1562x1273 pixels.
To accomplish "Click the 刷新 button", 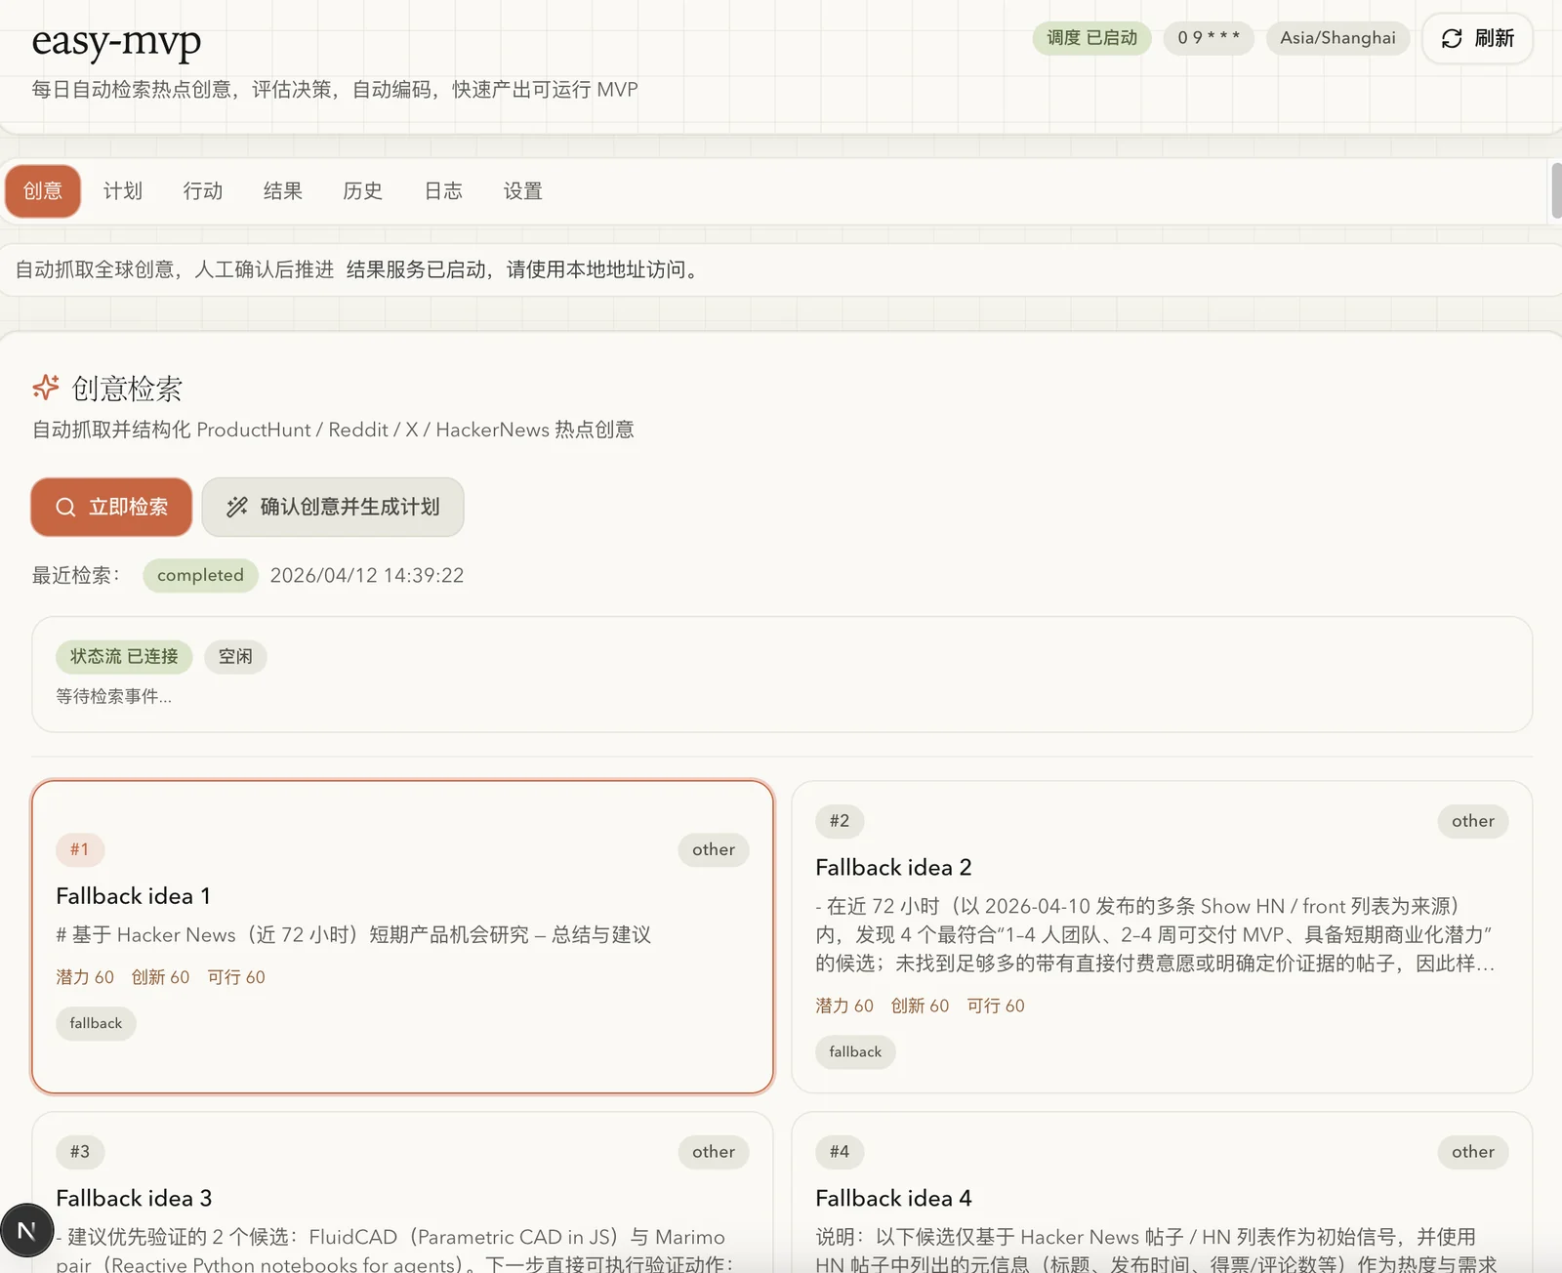I will (x=1477, y=38).
